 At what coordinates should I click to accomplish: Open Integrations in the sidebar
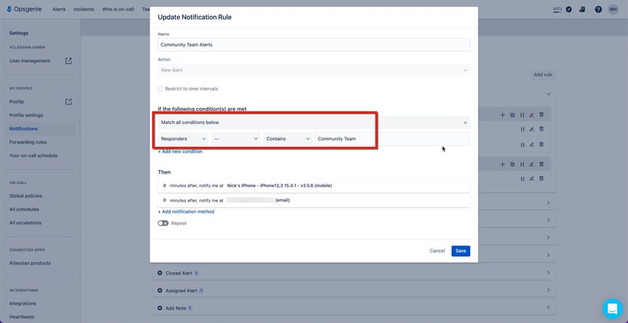(x=23, y=304)
